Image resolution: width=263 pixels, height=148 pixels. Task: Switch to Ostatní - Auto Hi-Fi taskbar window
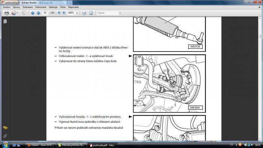pyautogui.click(x=41, y=145)
